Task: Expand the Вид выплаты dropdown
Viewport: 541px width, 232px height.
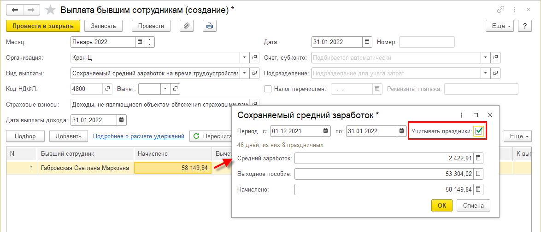Action: pos(244,74)
